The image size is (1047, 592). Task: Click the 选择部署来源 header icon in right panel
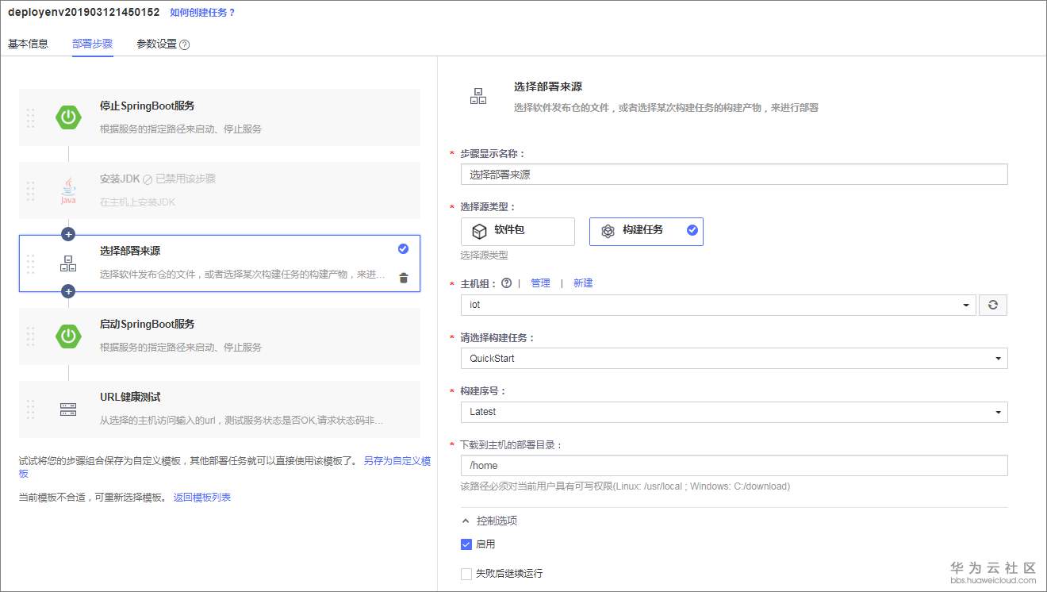[477, 97]
